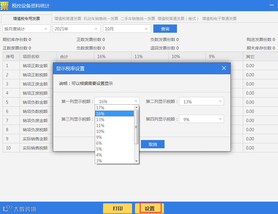Close the 显示税率设置 dialog
278x214 pixels.
pyautogui.click(x=224, y=68)
